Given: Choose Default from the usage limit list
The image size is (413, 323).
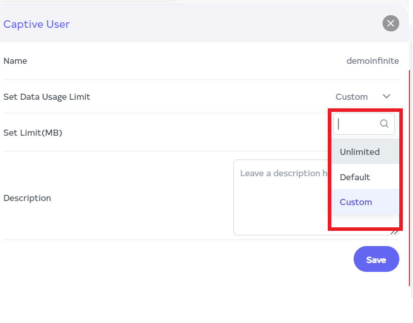Looking at the screenshot, I should coord(355,177).
